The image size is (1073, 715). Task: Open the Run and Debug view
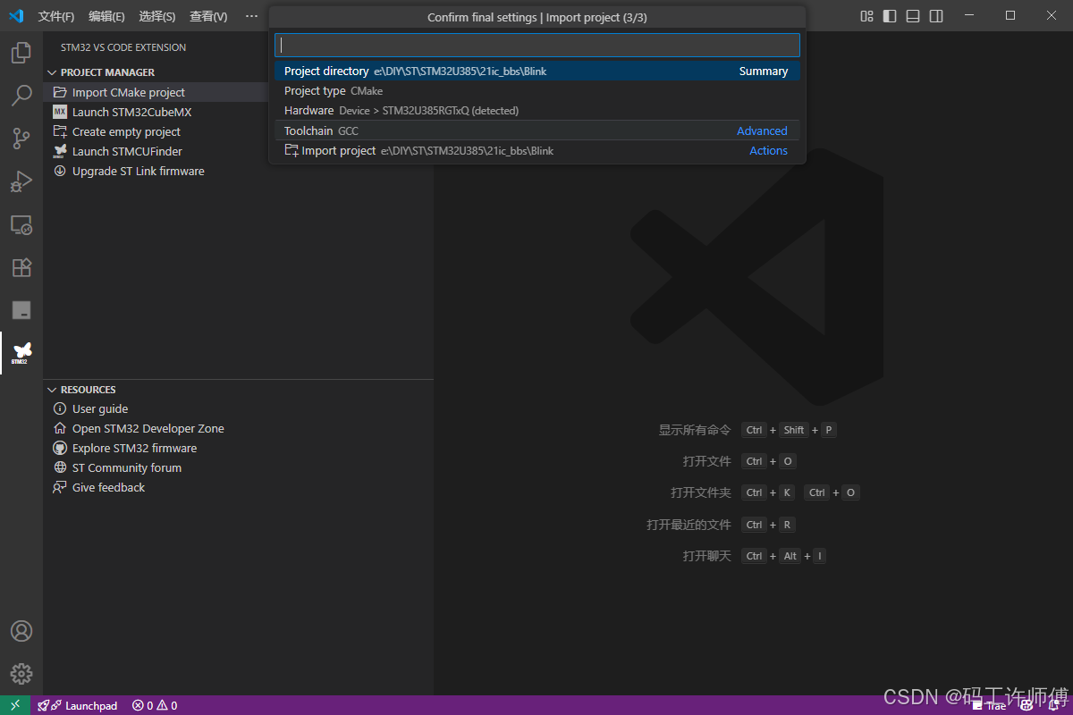click(x=21, y=181)
